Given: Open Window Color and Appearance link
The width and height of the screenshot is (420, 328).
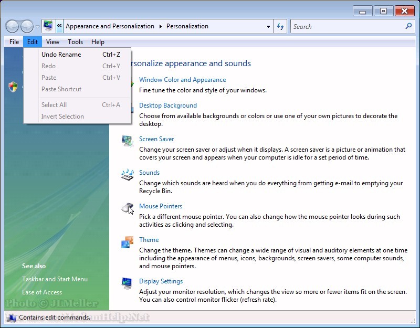Looking at the screenshot, I should click(182, 80).
